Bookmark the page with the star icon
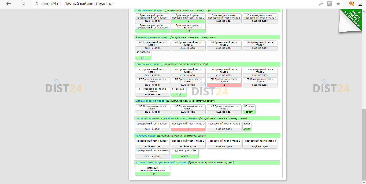The height and width of the screenshot is (184, 366). 338,4
